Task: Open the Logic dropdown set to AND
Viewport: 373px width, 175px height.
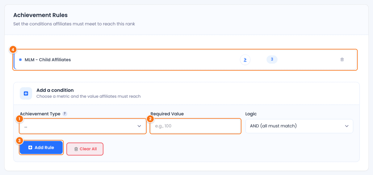Action: (299, 126)
